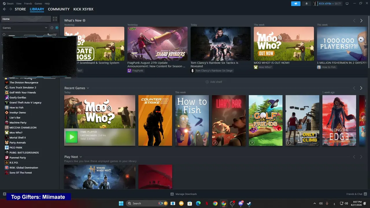The height and width of the screenshot is (208, 370).
Task: Switch to collections grid view icon
Action: pos(55,19)
